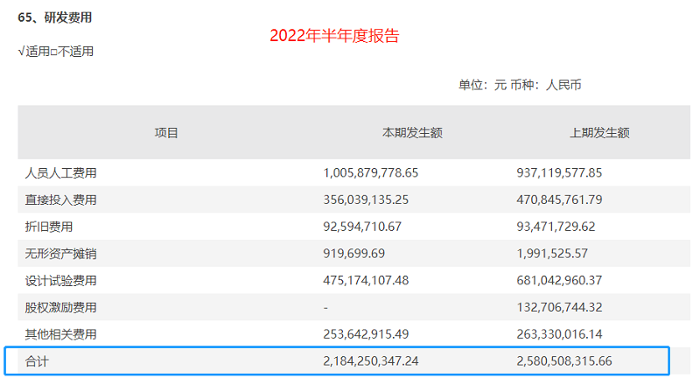Click the checked 适用 checkbox

click(22, 52)
